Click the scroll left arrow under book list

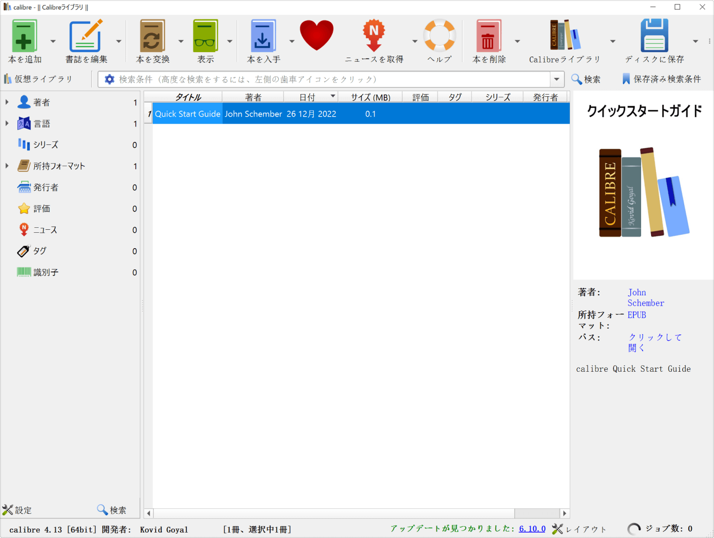point(148,513)
